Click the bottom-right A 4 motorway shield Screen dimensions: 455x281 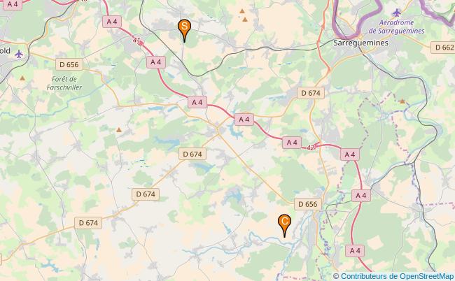[x=355, y=250]
